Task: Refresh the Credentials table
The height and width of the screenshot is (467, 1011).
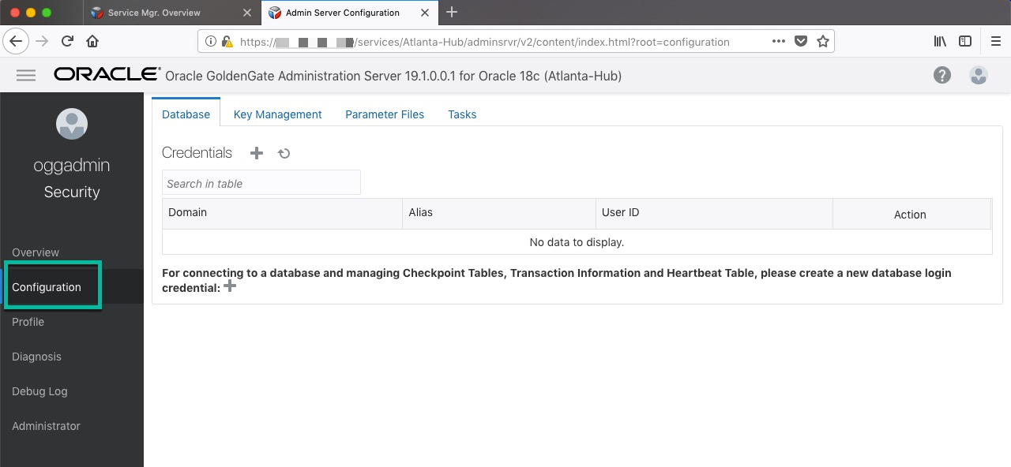Action: tap(284, 153)
